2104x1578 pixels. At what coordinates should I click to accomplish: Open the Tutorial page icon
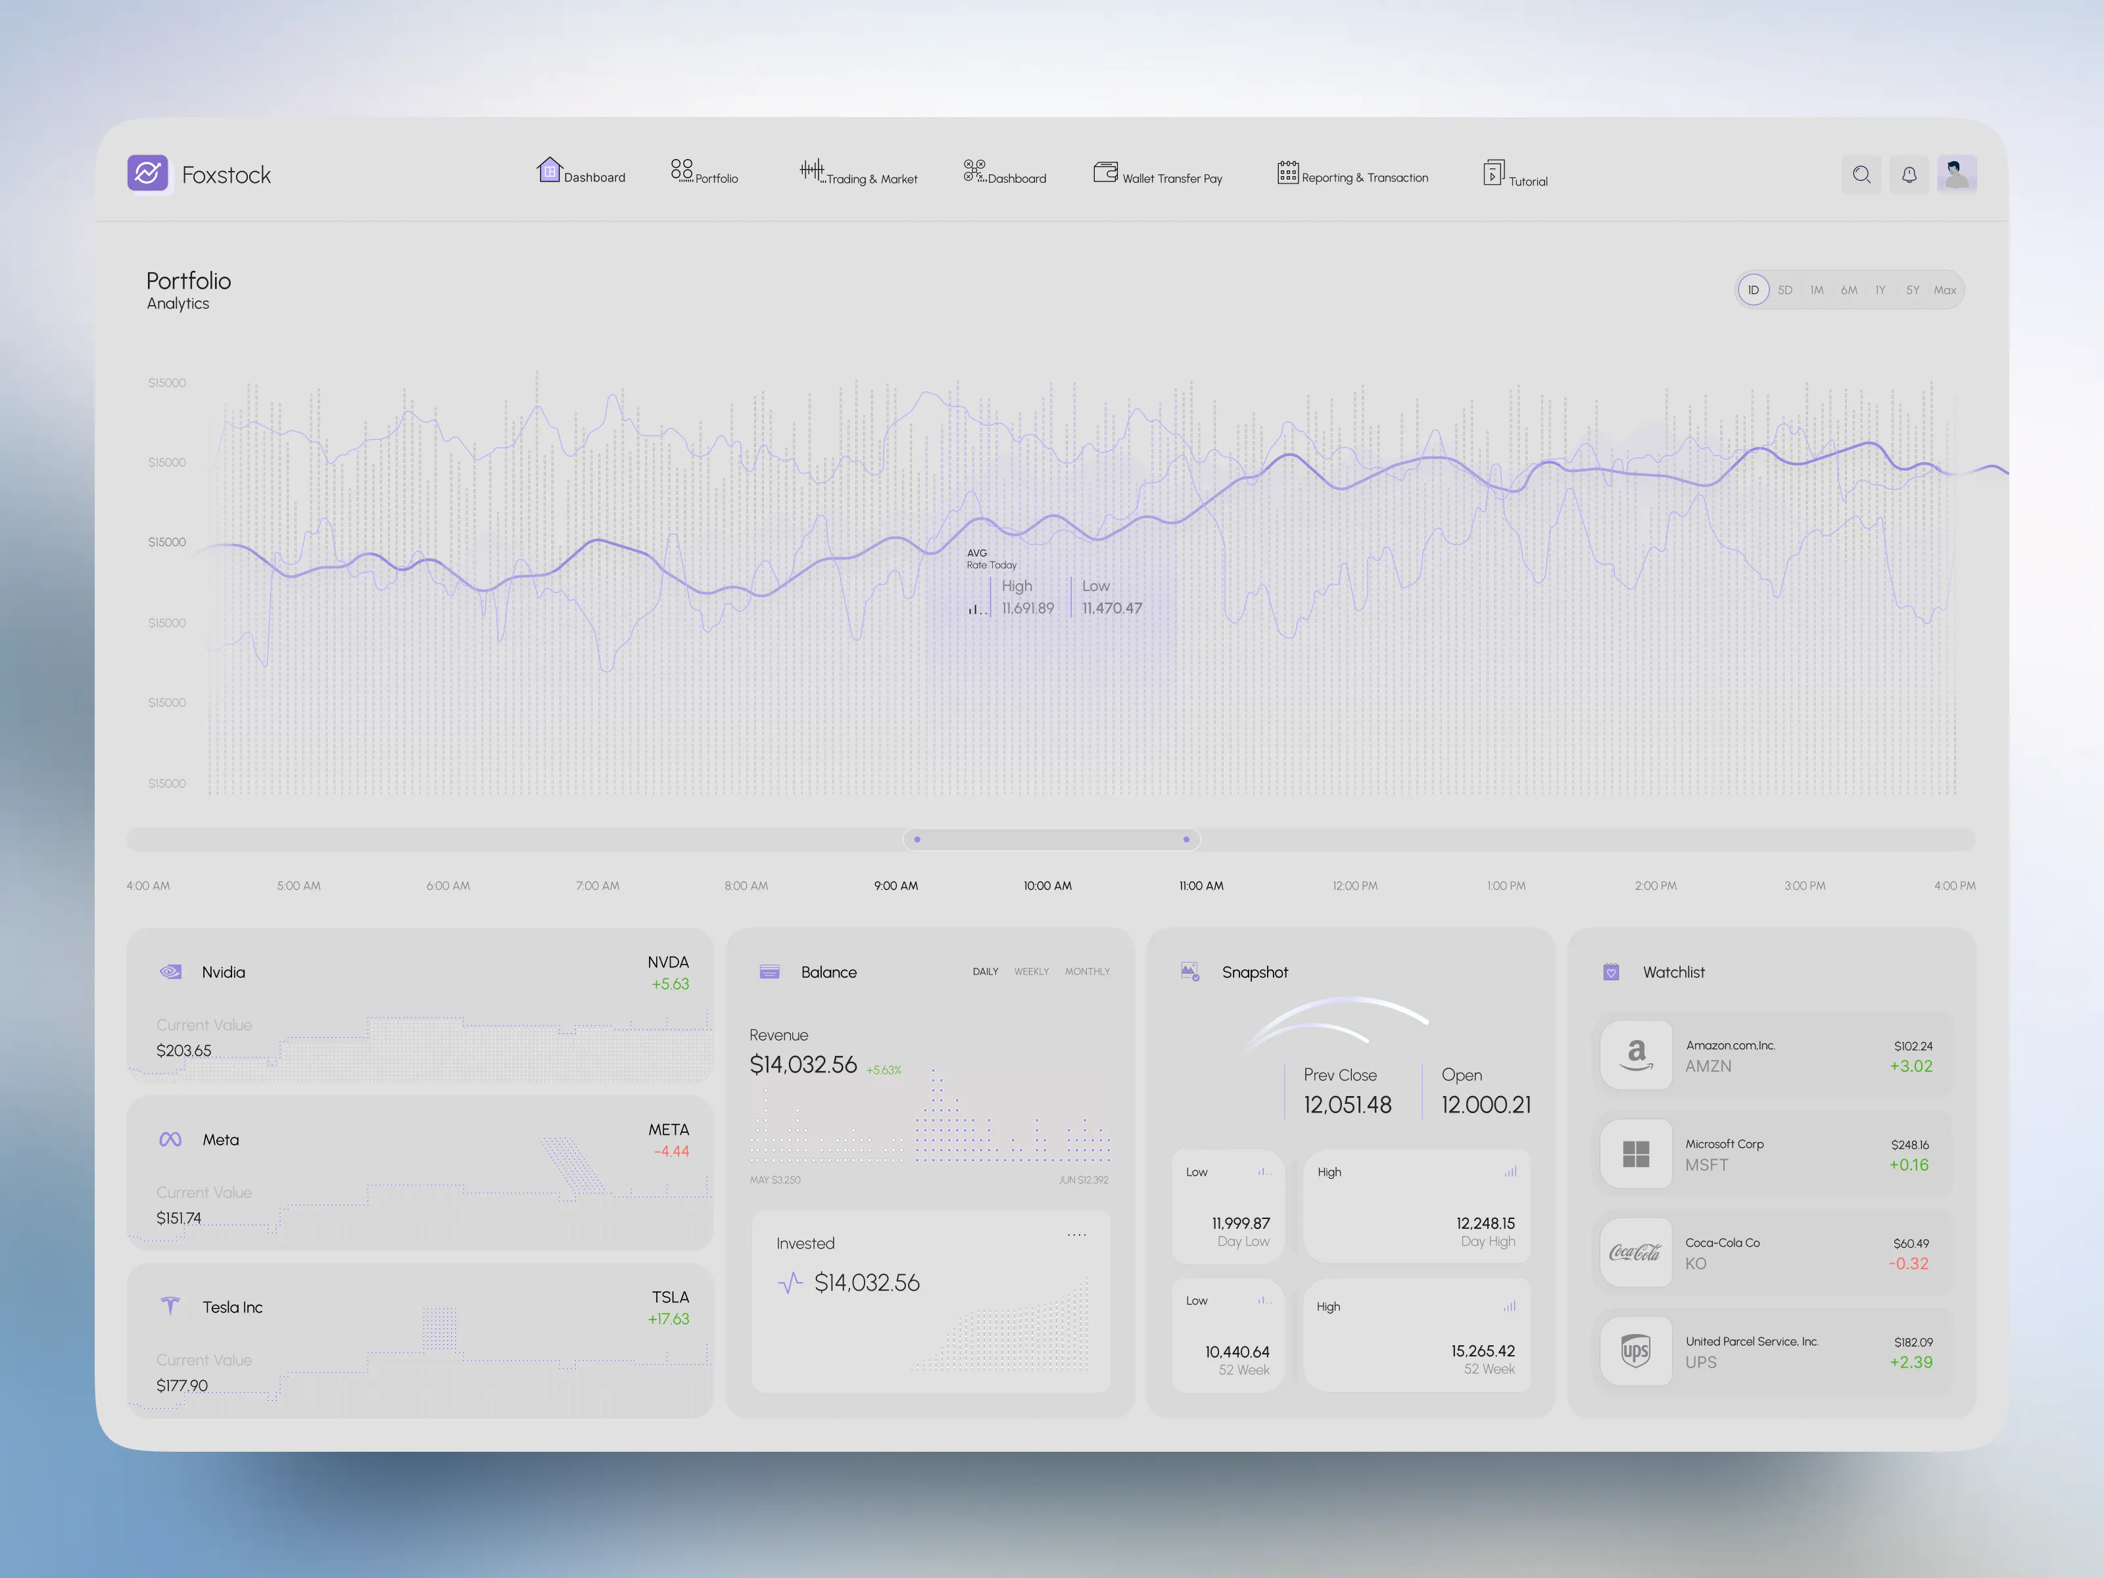point(1493,173)
